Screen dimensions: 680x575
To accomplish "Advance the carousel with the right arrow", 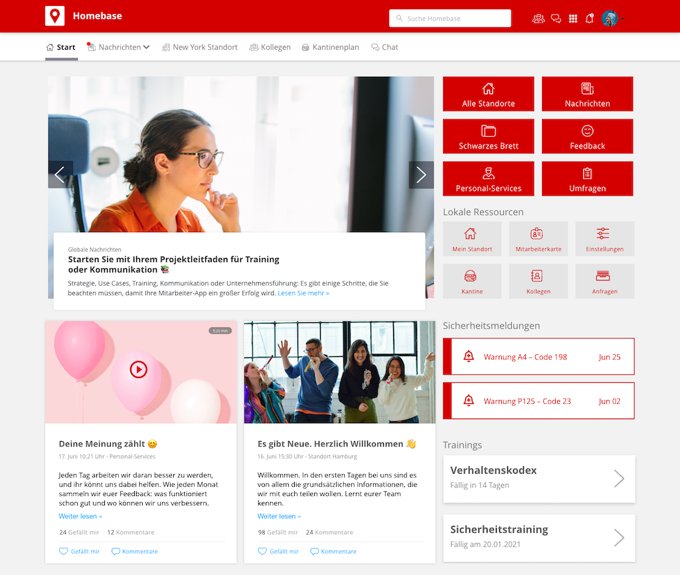I will [421, 174].
